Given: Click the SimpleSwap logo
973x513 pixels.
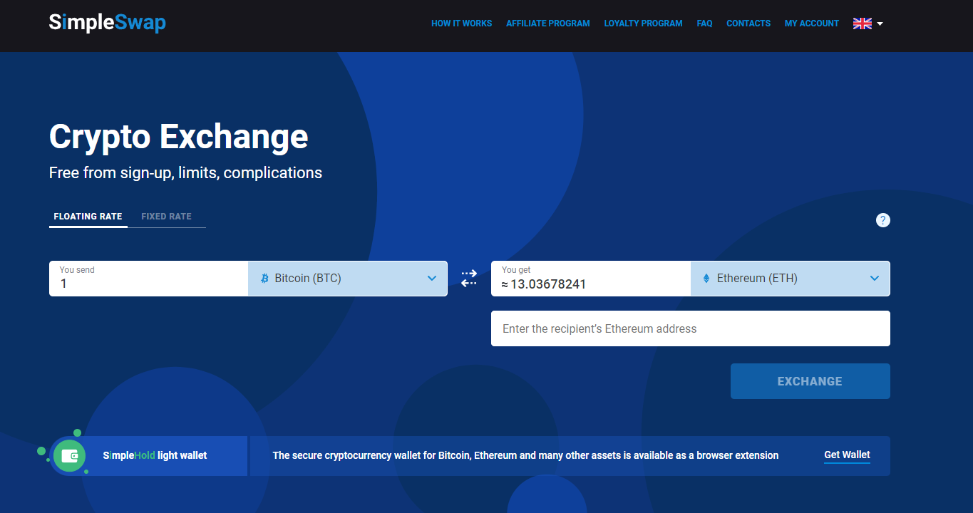Looking at the screenshot, I should 107,22.
